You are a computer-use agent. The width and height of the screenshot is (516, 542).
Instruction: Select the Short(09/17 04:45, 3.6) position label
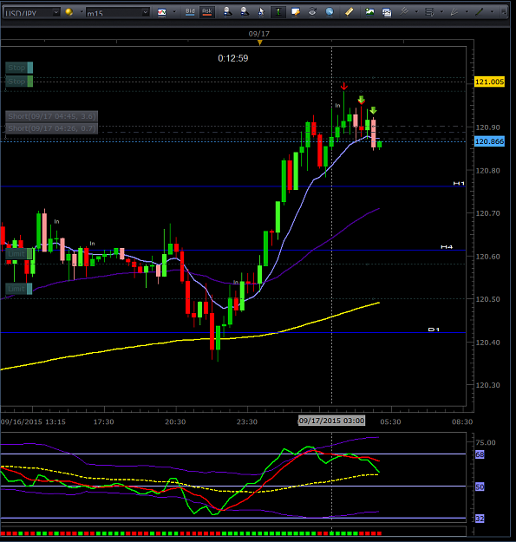click(x=51, y=116)
